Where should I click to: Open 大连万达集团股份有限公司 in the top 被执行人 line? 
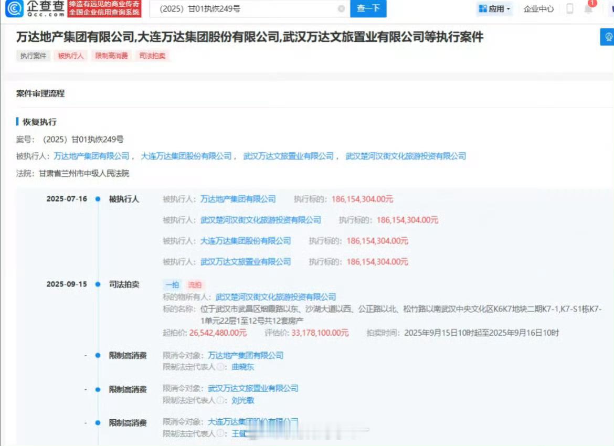click(186, 156)
